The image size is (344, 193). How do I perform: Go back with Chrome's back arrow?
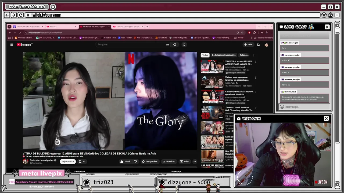click(x=10, y=32)
